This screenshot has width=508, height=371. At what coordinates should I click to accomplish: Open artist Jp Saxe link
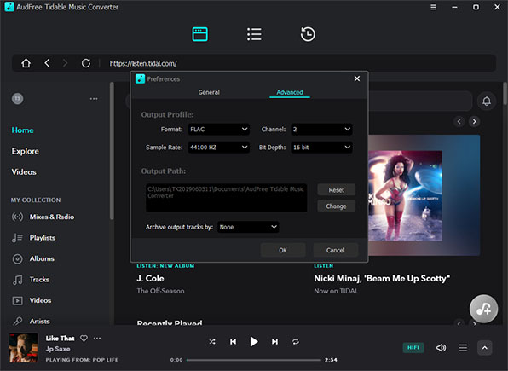(58, 349)
